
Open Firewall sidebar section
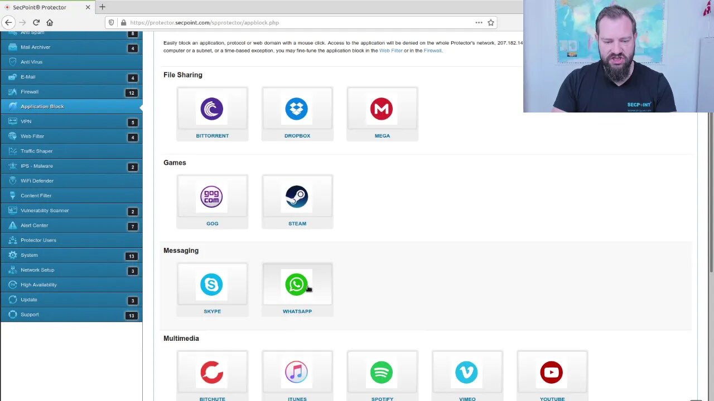[71, 92]
